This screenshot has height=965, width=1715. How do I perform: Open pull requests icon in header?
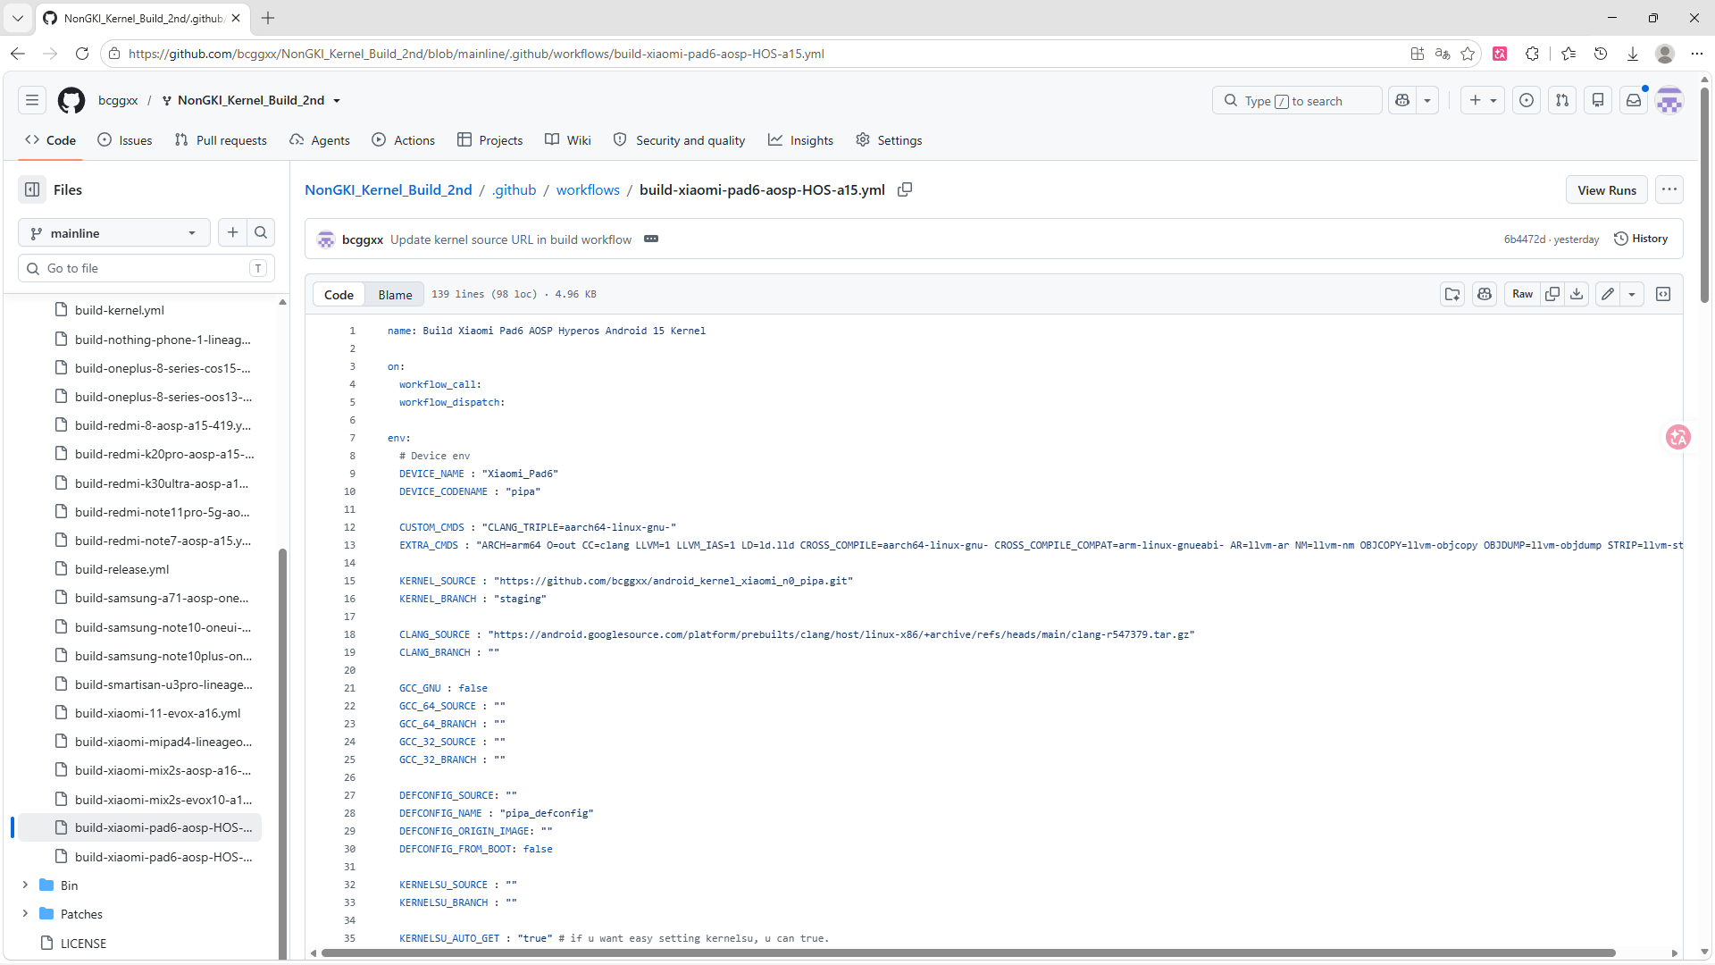click(x=1562, y=100)
